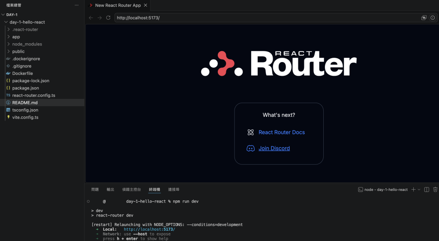Screen dimensions: 439x241
Task: Click the tsconfig.json file icon
Action: click(8, 110)
